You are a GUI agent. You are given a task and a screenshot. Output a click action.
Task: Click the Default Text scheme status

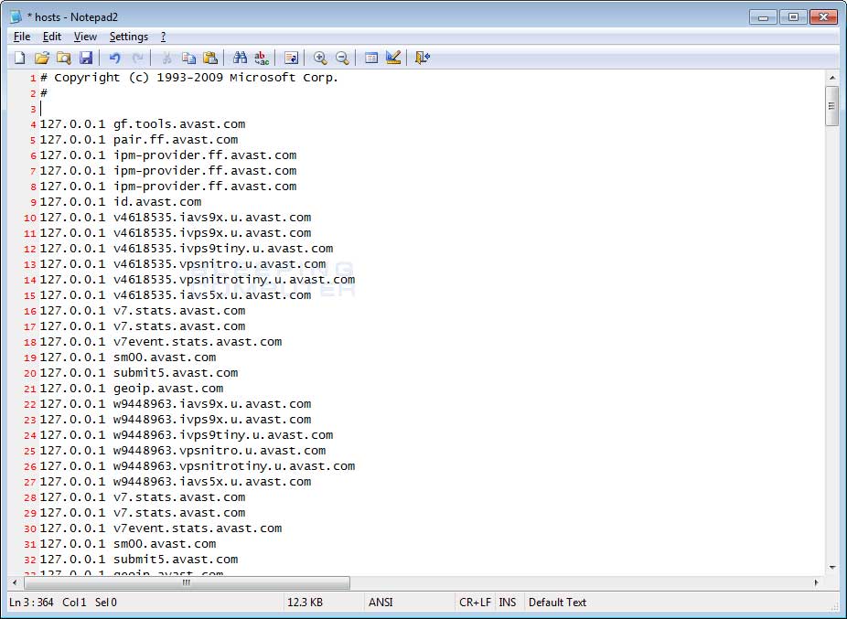click(x=557, y=603)
